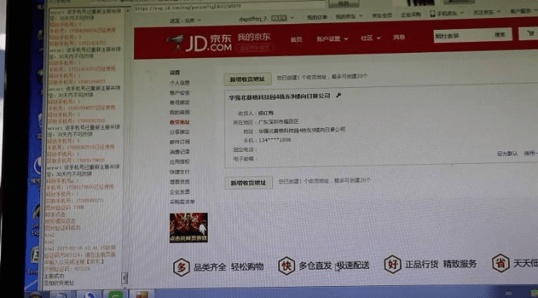Screen dimensions: 538x298
Task: Go to 首页 in red navigation bar
Action: click(x=296, y=39)
